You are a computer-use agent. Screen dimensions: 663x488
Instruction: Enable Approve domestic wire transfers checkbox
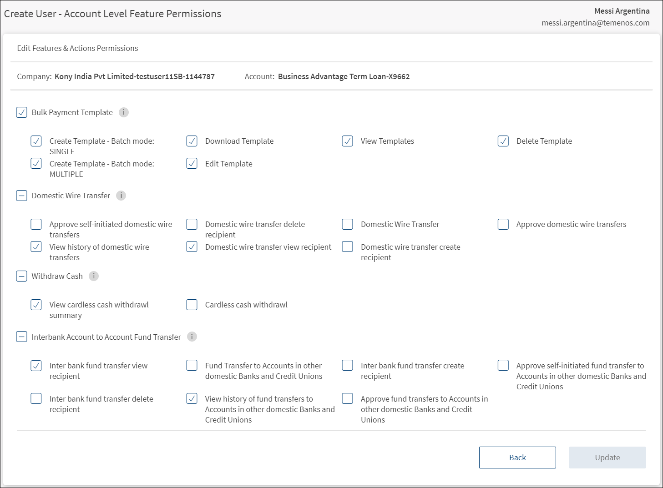point(503,224)
